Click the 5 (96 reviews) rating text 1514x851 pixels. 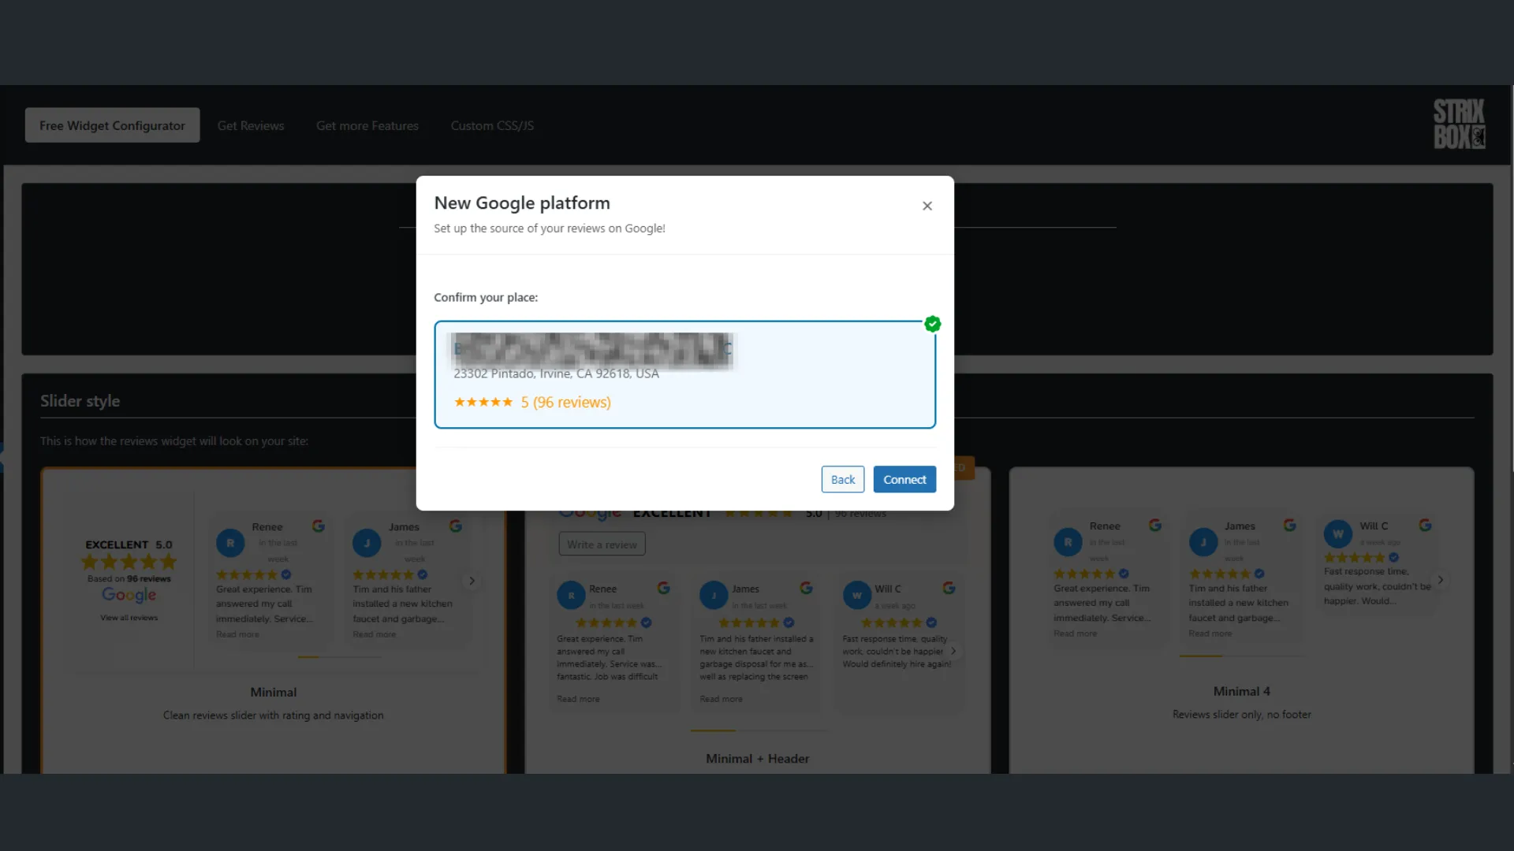pos(565,402)
